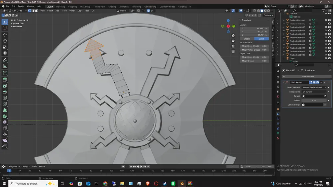Open the Material properties tab icon
Screen dimensions: 333x187
[x=278, y=138]
